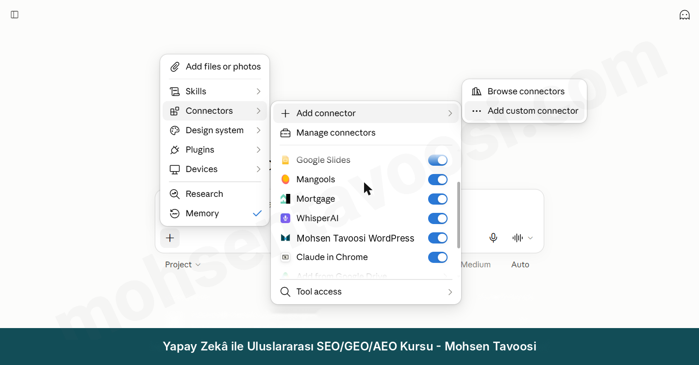Screen dimensions: 699x365
Task: Click the plus button under the chat box
Action: click(x=170, y=238)
